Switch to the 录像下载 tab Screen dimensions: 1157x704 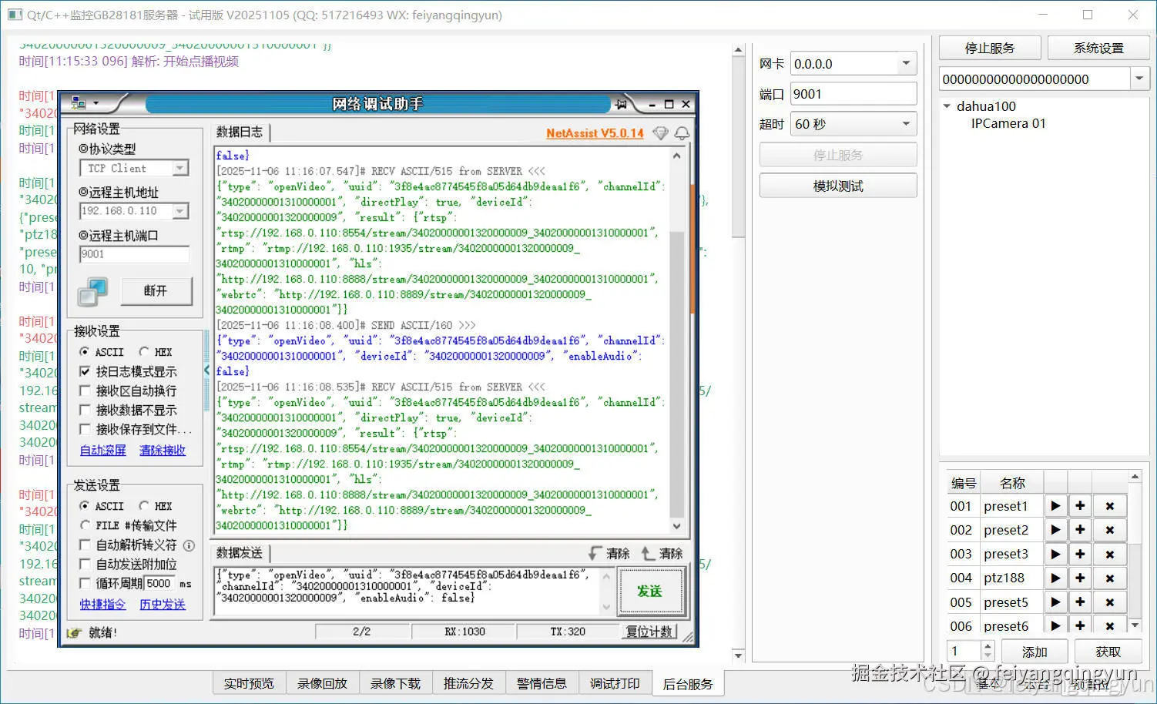pos(395,683)
